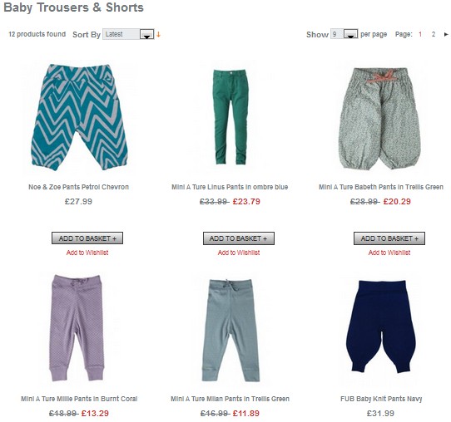This screenshot has height=422, width=451.
Task: Open the FUB Baby Knit Pants Navy title
Action: 381,399
